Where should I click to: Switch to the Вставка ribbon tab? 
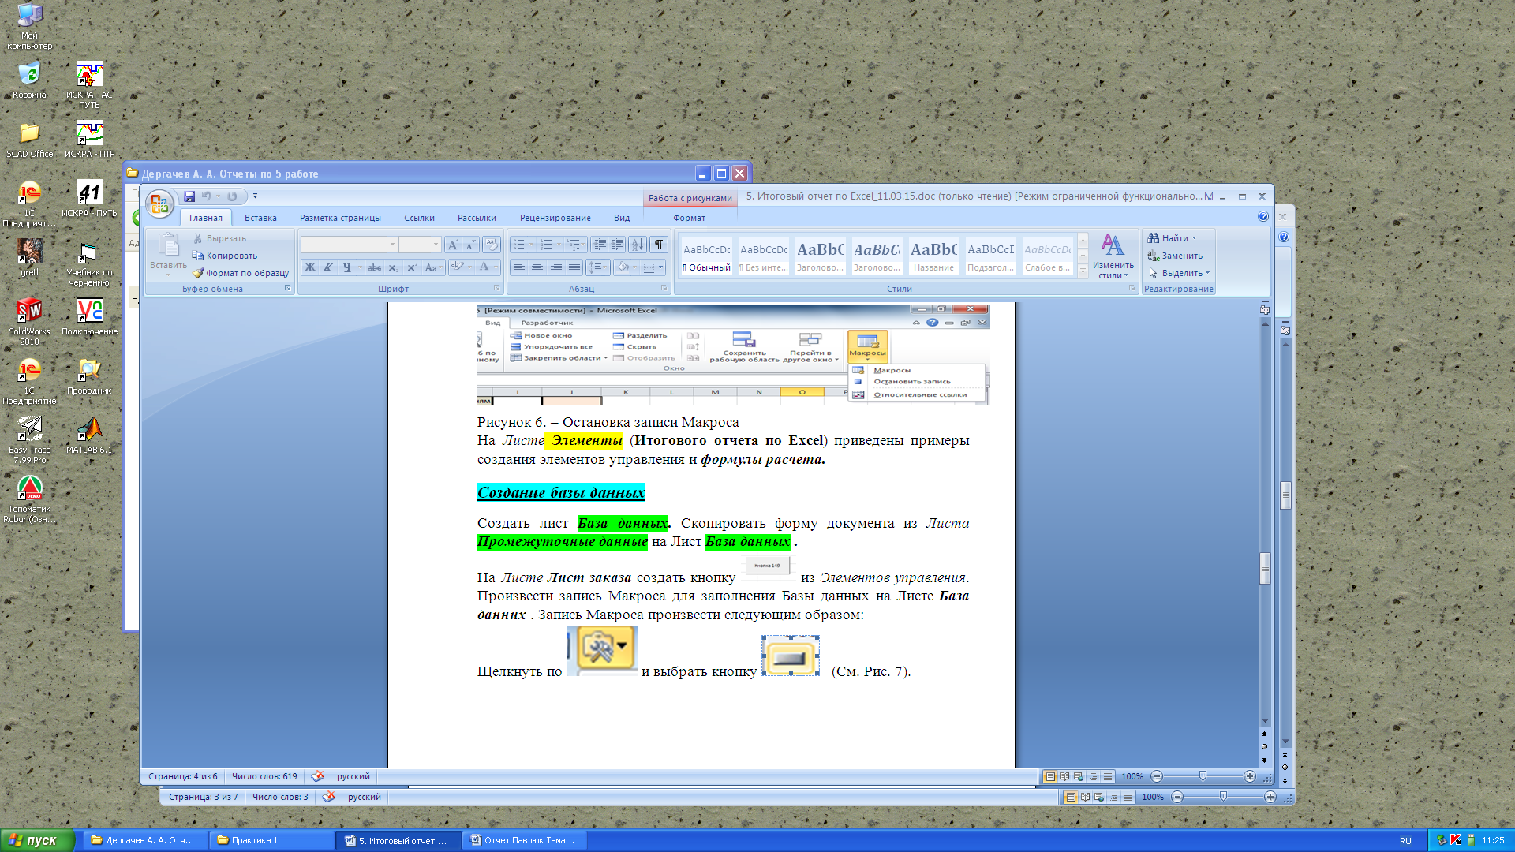click(x=260, y=218)
